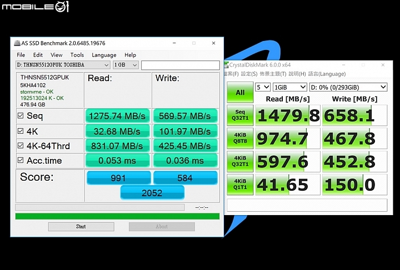Expand the drive selector THNSN5512GPUK TOSHIBA
This screenshot has width=400, height=270.
point(63,65)
